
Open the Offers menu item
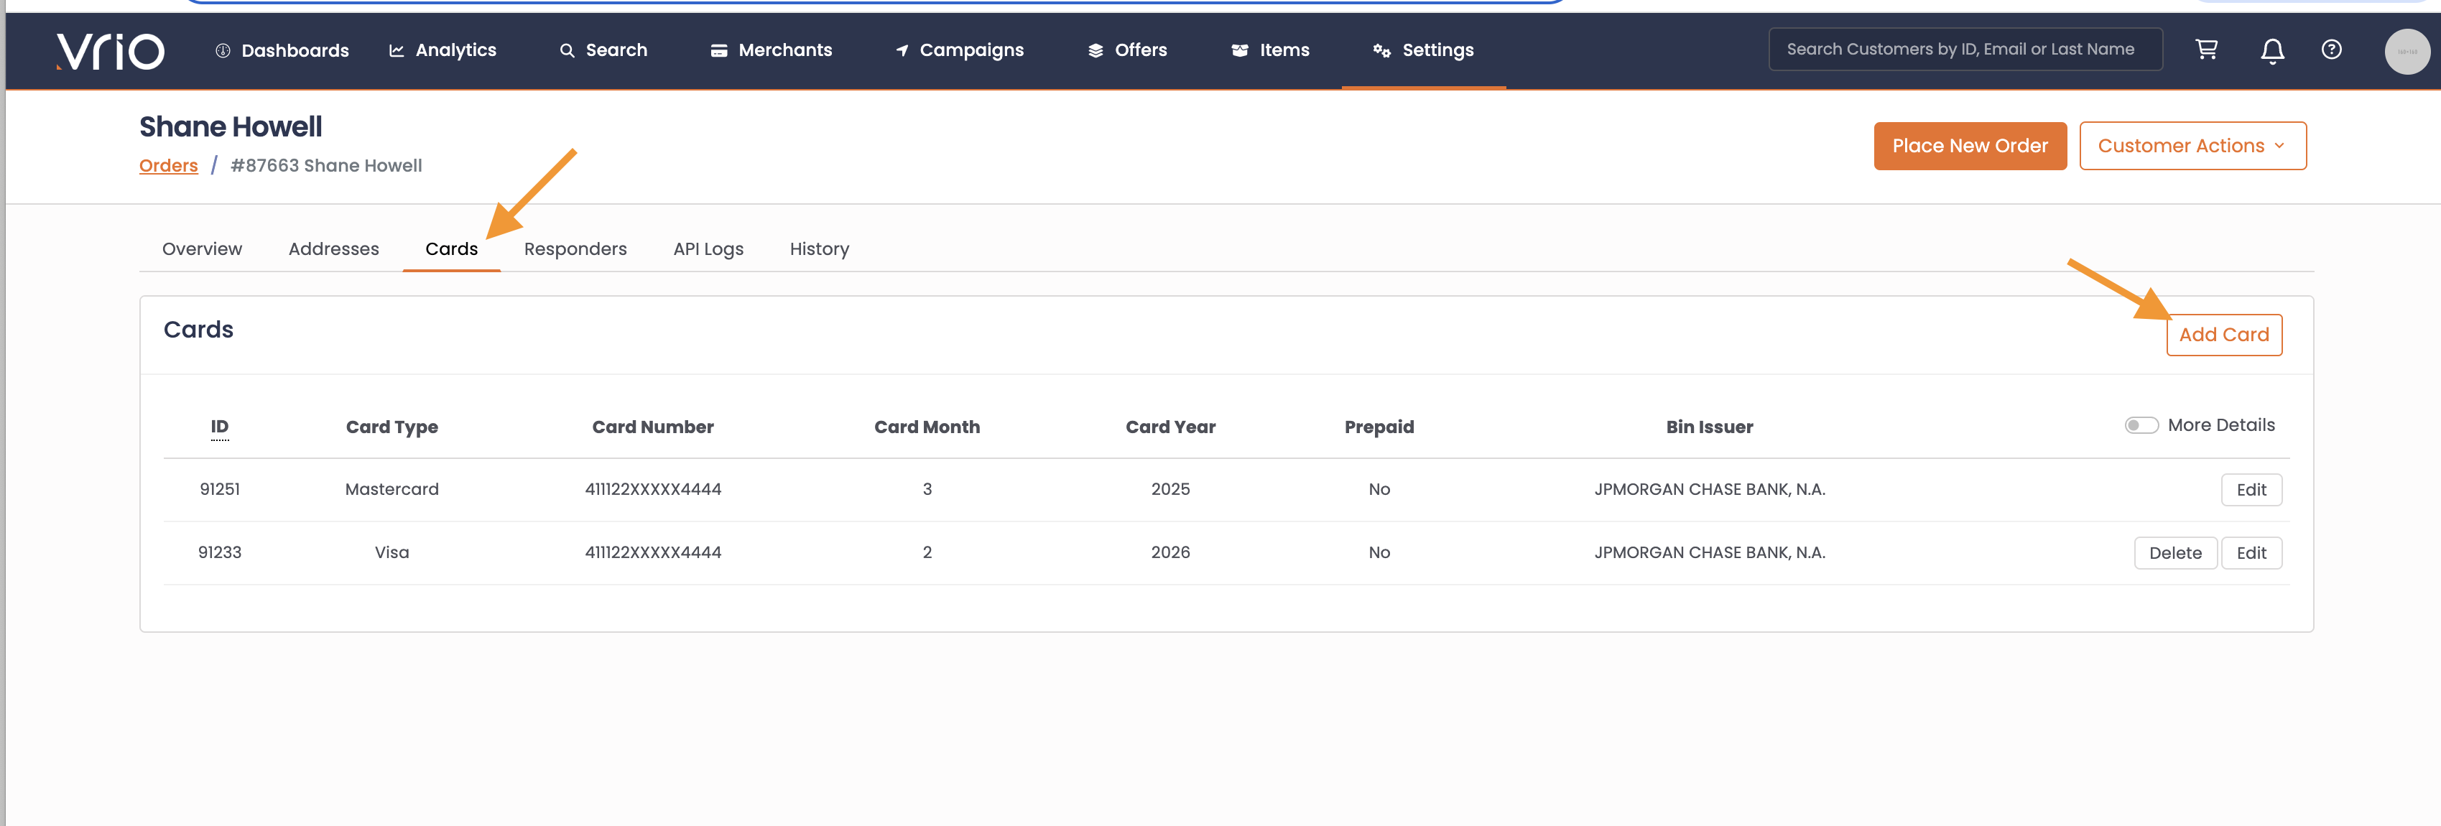point(1128,50)
